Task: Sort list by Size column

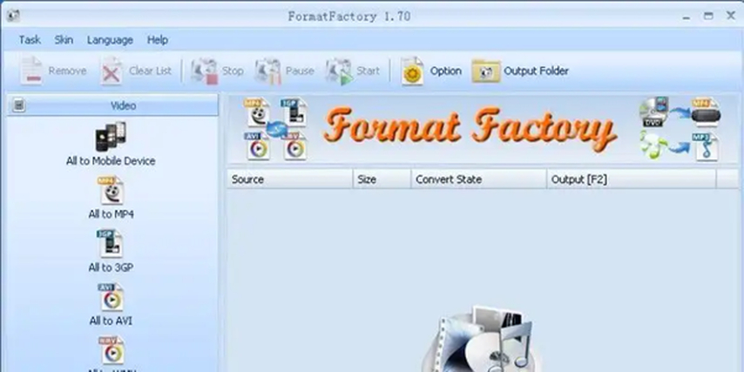Action: coord(382,179)
